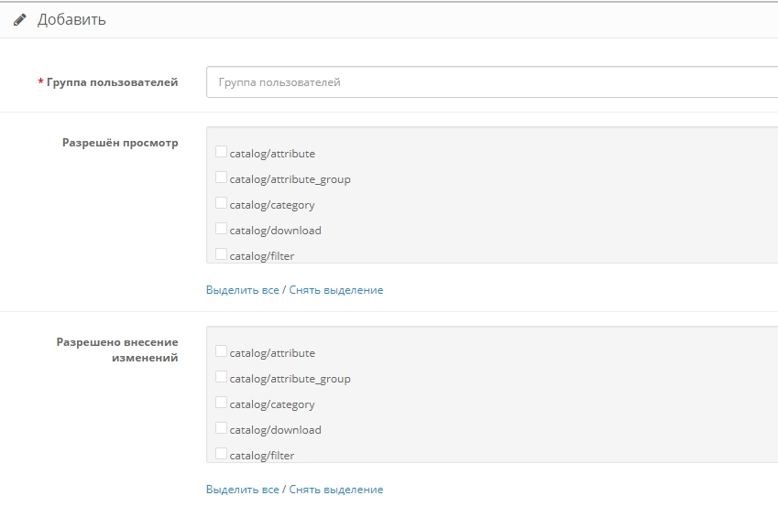
Task: Click the Добавить panel heading text
Action: [x=71, y=19]
